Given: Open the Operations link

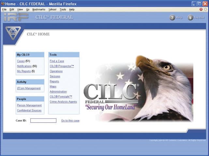Looking at the screenshot, I should pyautogui.click(x=56, y=71).
